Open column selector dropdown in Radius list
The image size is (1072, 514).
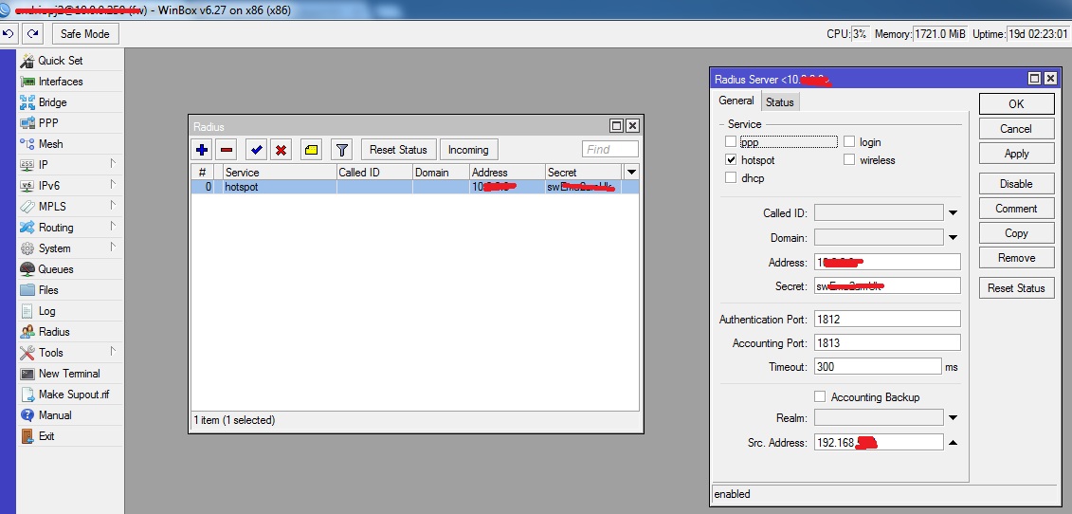click(x=631, y=172)
